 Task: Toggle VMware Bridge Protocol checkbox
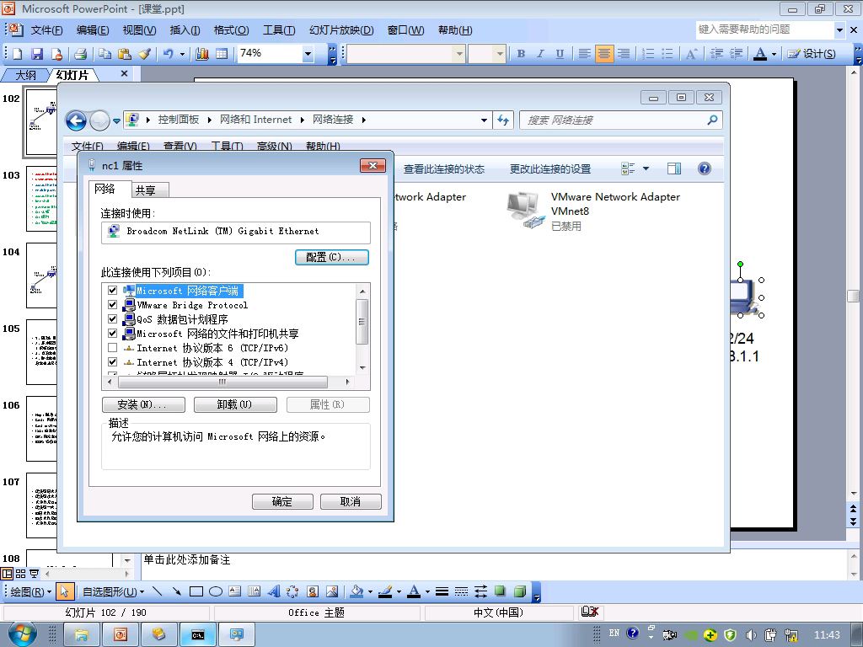point(112,304)
